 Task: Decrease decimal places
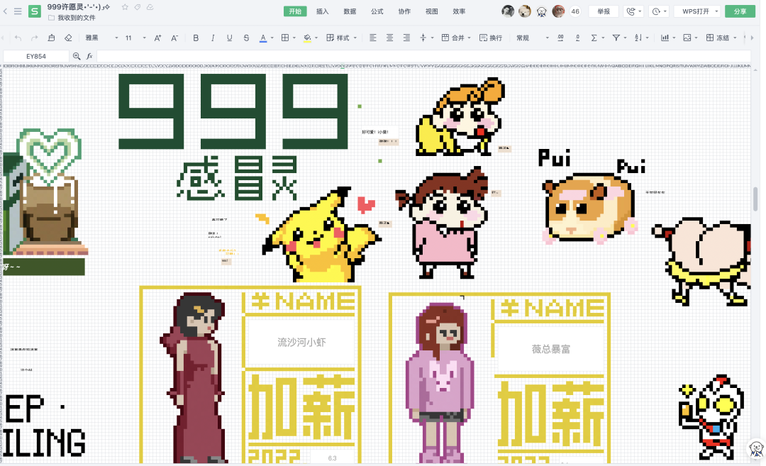[x=577, y=38]
